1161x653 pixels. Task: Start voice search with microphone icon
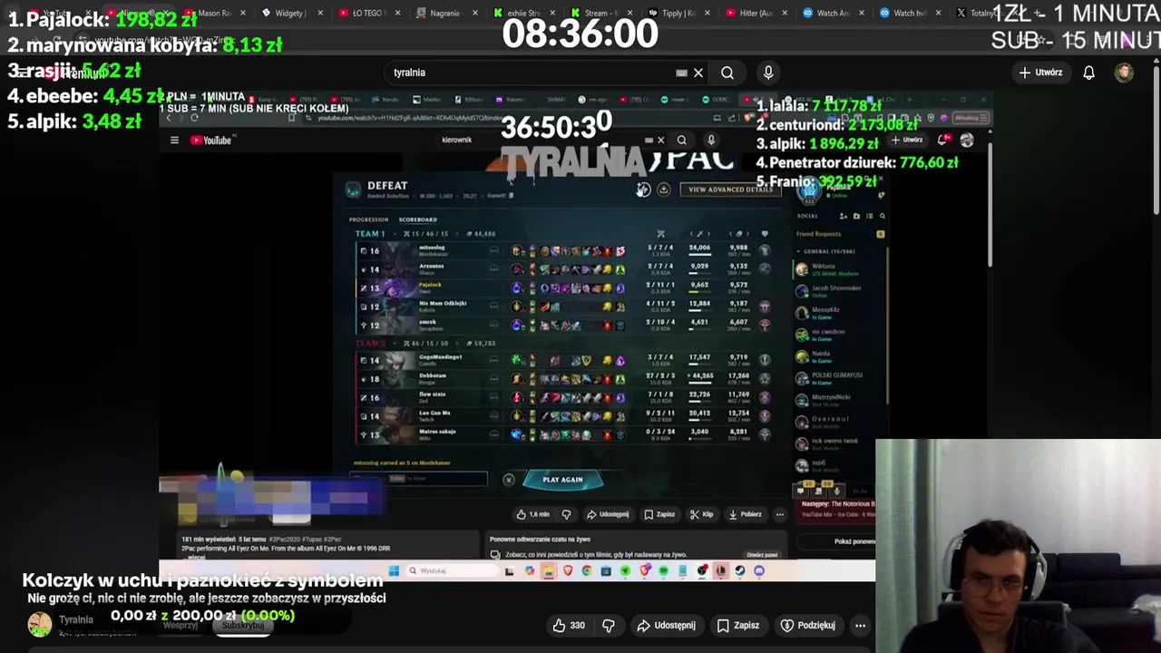[x=768, y=73]
